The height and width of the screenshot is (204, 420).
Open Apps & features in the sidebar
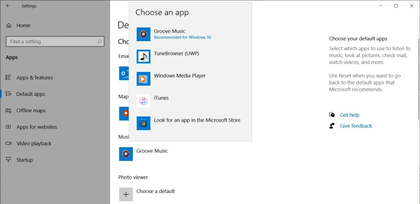click(35, 78)
